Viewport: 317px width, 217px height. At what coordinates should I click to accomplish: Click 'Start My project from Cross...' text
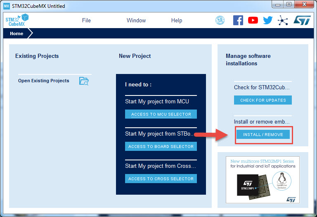pyautogui.click(x=161, y=166)
